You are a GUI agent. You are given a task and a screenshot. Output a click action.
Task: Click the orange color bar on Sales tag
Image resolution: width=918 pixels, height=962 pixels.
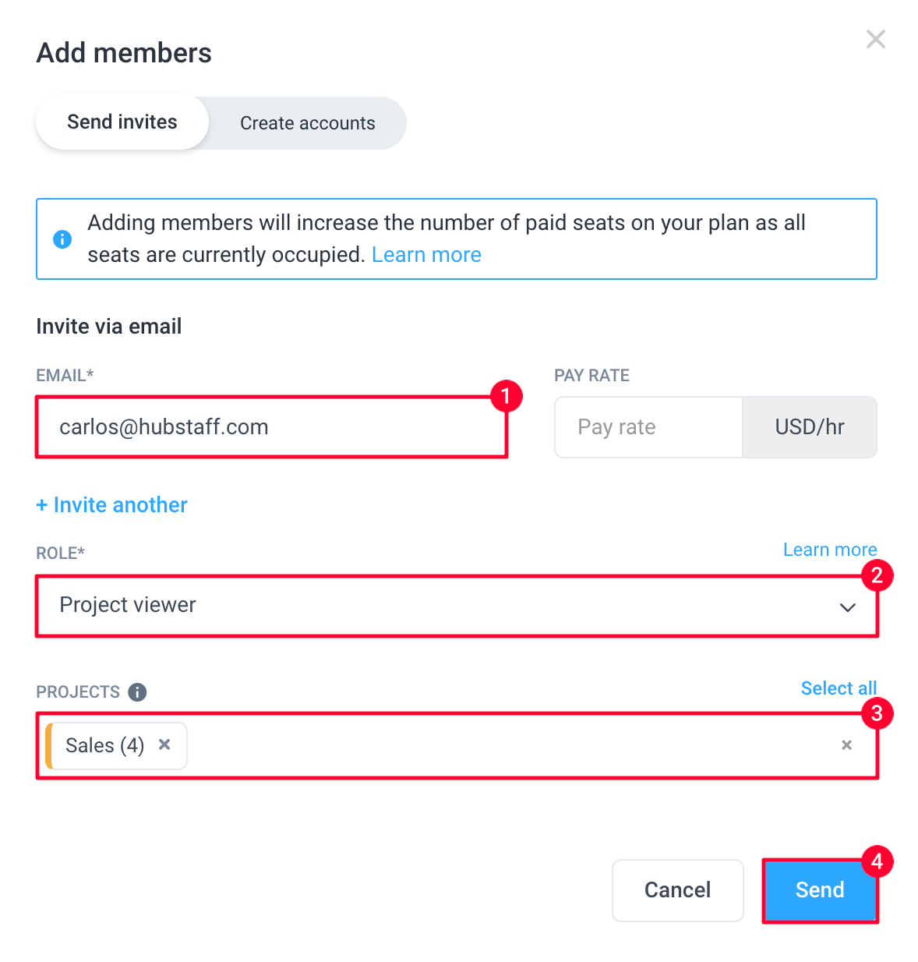point(49,746)
